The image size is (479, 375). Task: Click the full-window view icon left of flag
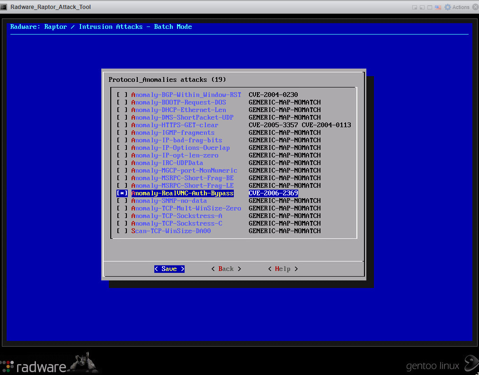(430, 7)
